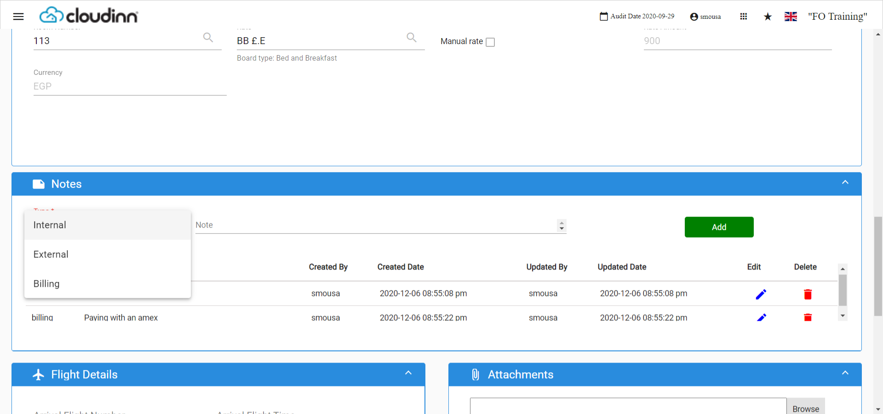
Task: Click the Created By column header
Action: 328,267
